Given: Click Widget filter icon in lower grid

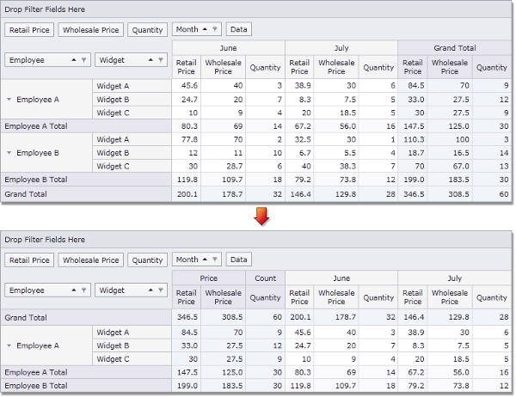Looking at the screenshot, I should click(x=162, y=290).
